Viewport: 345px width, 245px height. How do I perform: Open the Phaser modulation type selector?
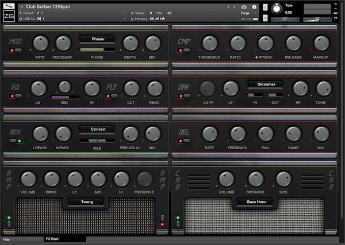(97, 39)
